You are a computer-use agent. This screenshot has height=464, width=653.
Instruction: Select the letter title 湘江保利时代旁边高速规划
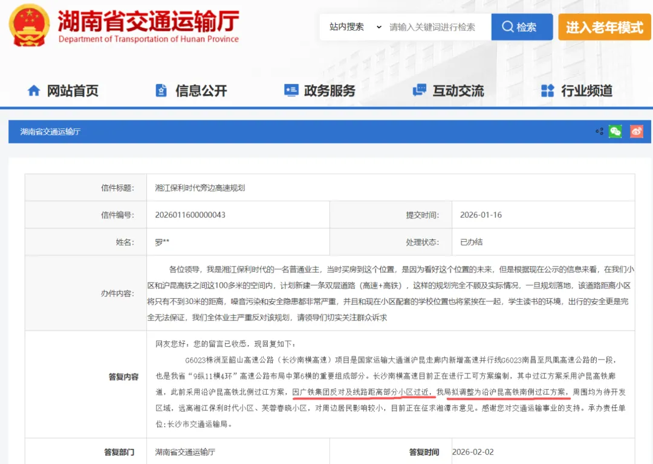(200, 188)
